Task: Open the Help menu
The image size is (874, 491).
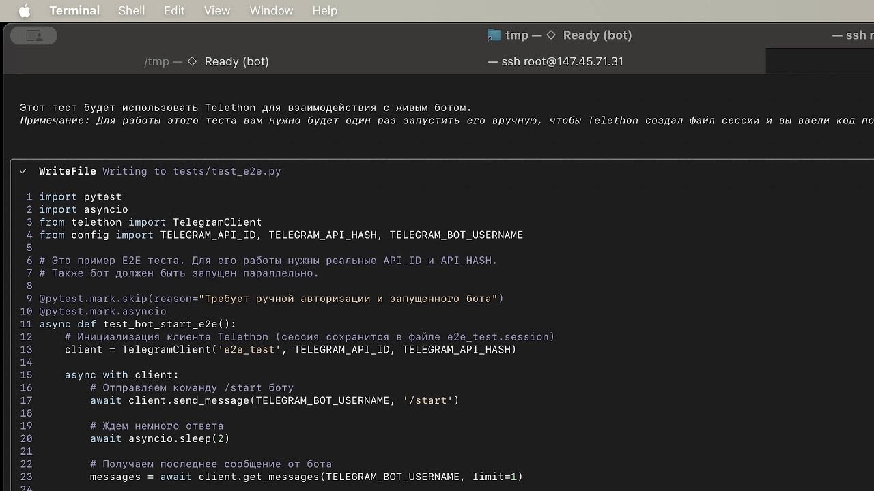Action: pyautogui.click(x=325, y=10)
